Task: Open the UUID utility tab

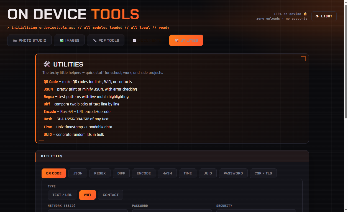Action: [208, 173]
